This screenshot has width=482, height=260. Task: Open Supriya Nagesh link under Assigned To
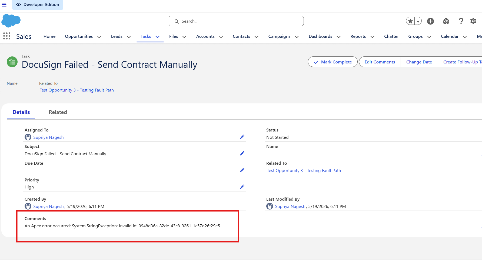click(x=48, y=137)
